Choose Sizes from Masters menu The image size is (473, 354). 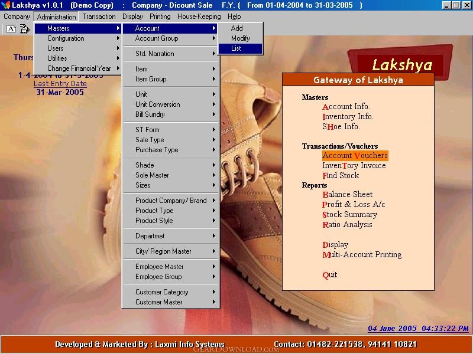(170, 185)
